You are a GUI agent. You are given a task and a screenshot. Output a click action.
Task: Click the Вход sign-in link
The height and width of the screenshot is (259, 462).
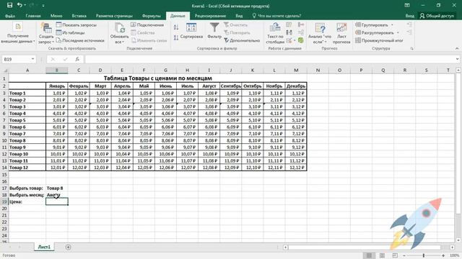pos(409,16)
